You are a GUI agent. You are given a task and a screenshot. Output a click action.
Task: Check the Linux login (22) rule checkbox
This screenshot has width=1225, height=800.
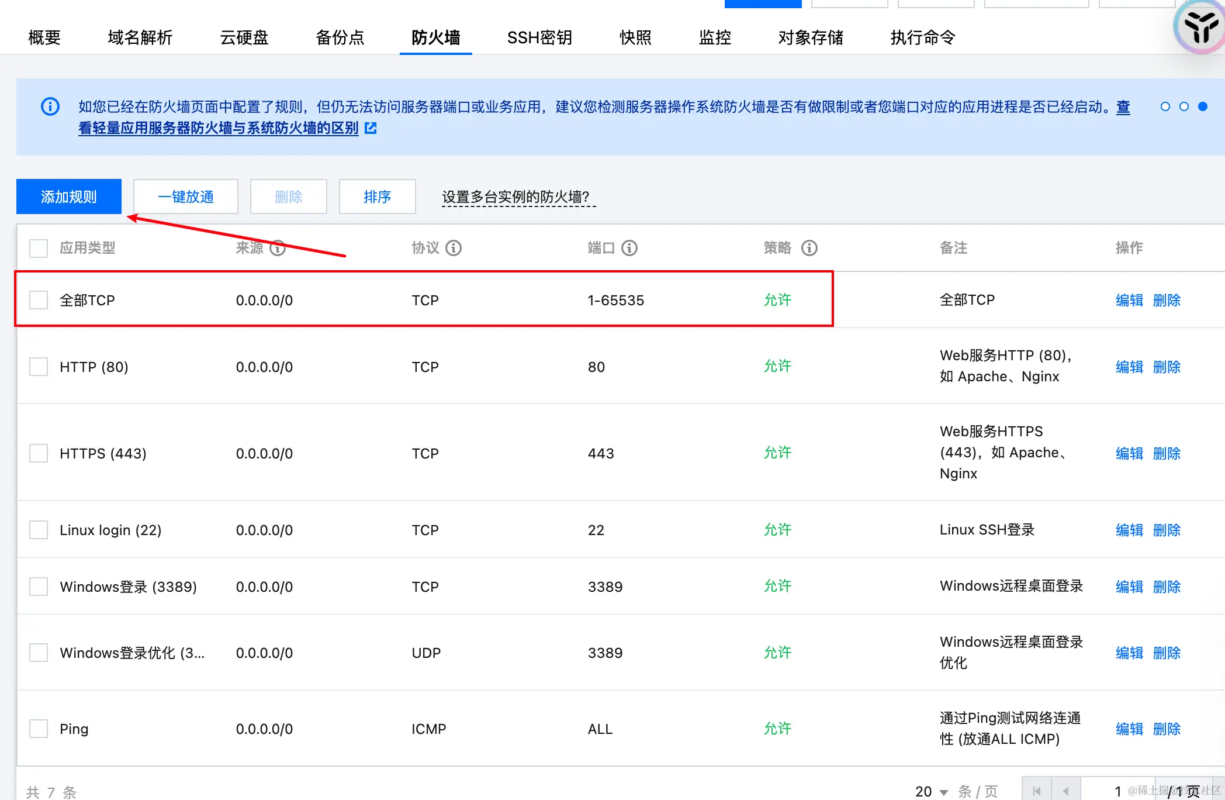pos(39,530)
